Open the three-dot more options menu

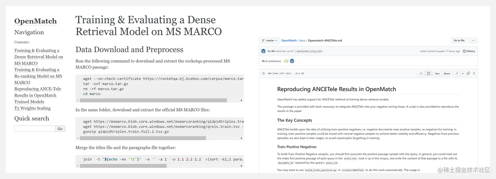pos(473,41)
